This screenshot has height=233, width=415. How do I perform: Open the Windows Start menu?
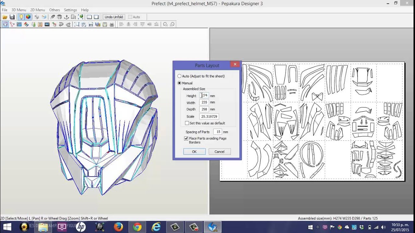coord(7,227)
